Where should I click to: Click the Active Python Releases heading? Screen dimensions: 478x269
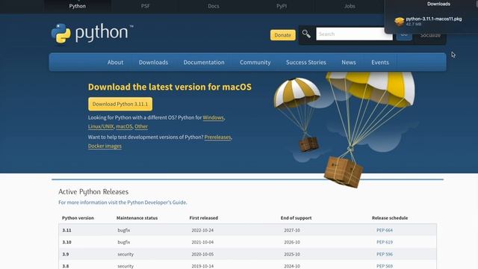coord(93,192)
